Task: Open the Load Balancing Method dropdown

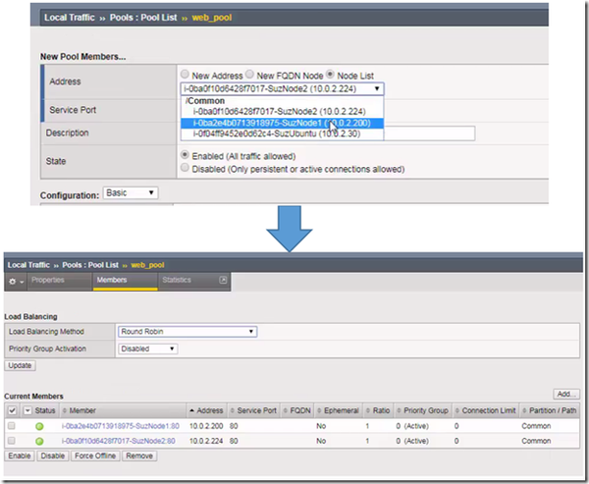Action: coord(187,332)
